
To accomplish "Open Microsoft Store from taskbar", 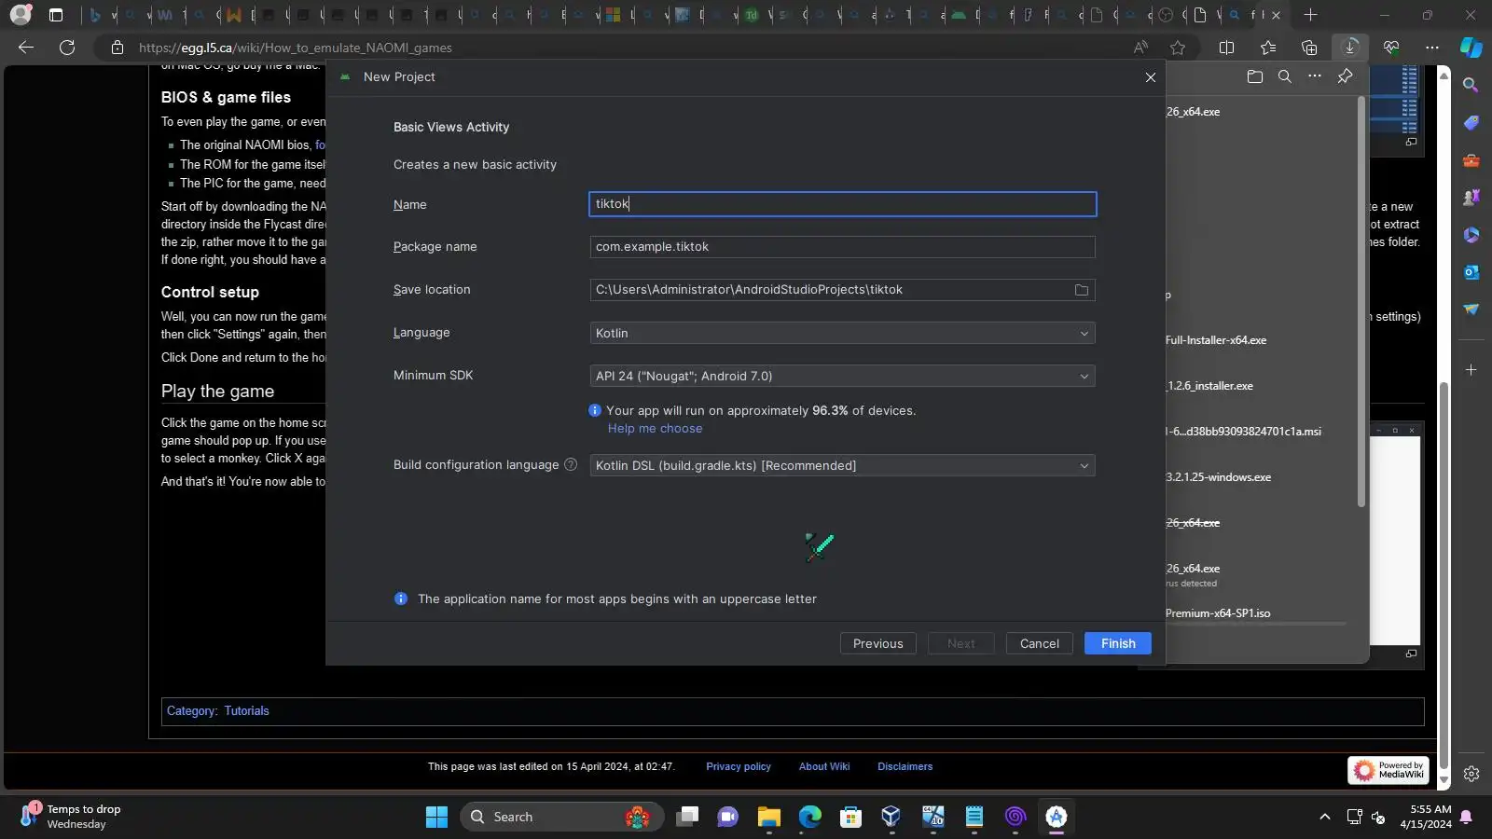I will (850, 817).
